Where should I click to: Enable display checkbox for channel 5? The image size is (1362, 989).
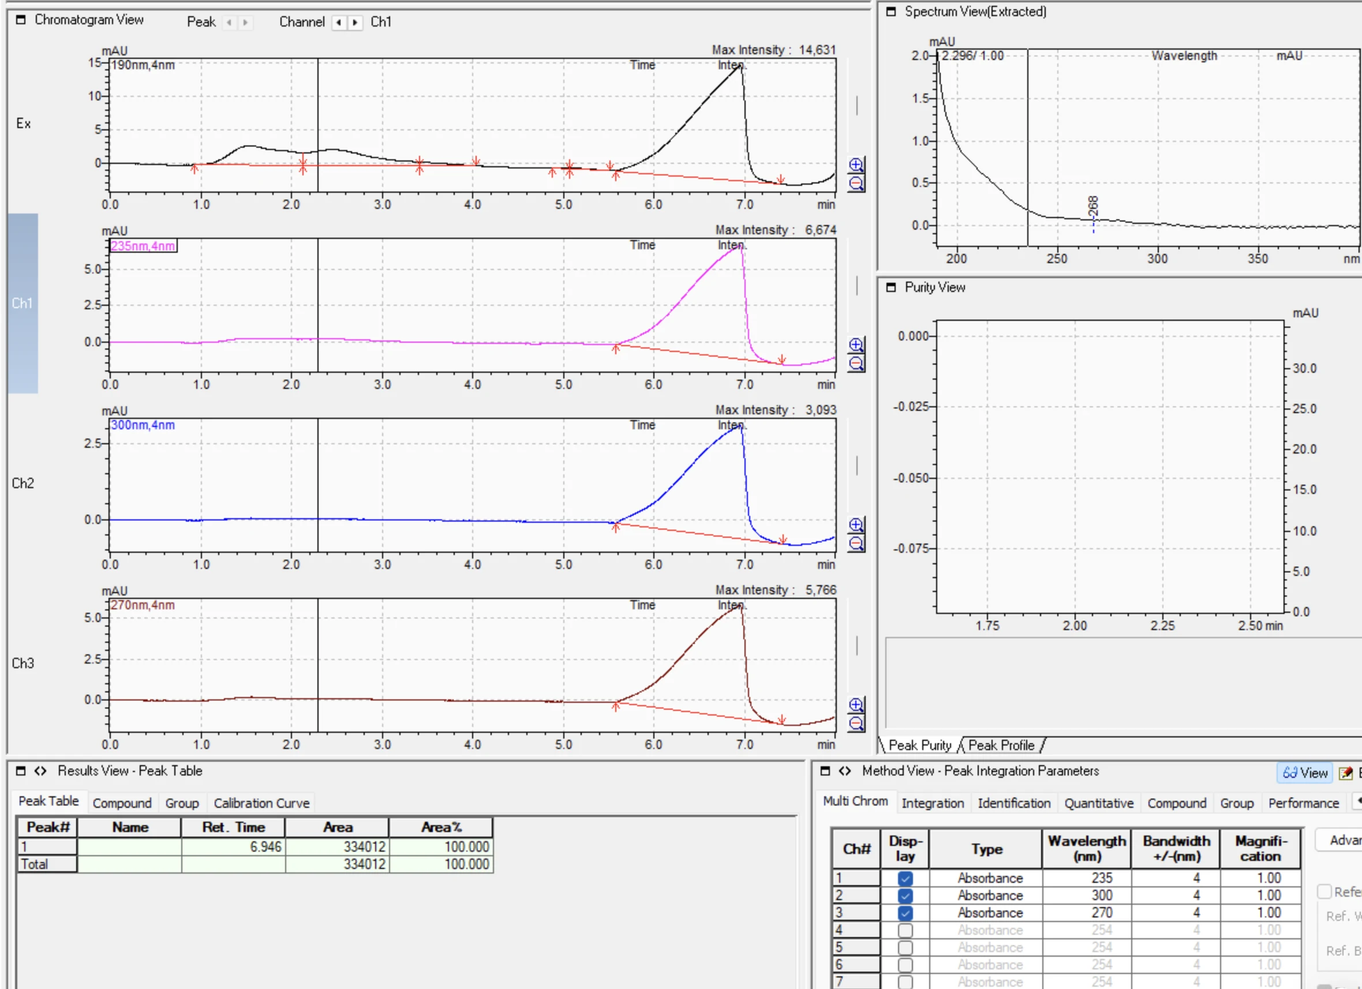(x=905, y=948)
